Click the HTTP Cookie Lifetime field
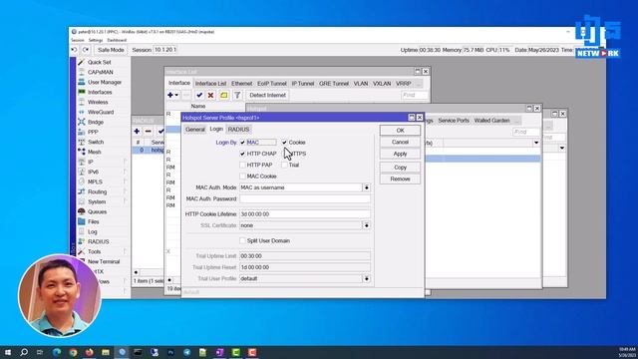 tap(305, 214)
